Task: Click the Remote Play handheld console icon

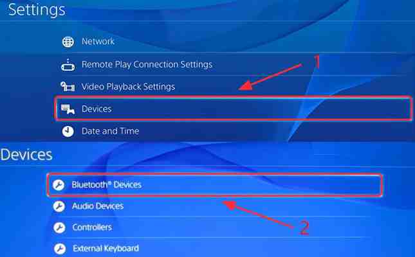Action: (x=68, y=65)
